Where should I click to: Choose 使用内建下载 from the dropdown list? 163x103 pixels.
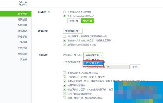(x=92, y=60)
